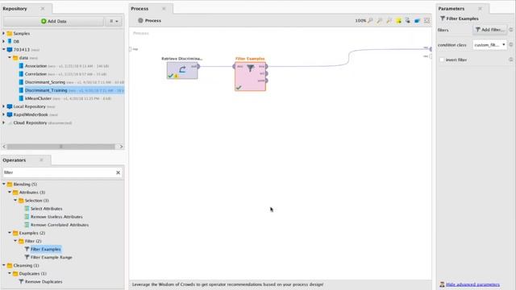This screenshot has height=290, width=516.
Task: Click the 100% zoom level text
Action: point(360,20)
